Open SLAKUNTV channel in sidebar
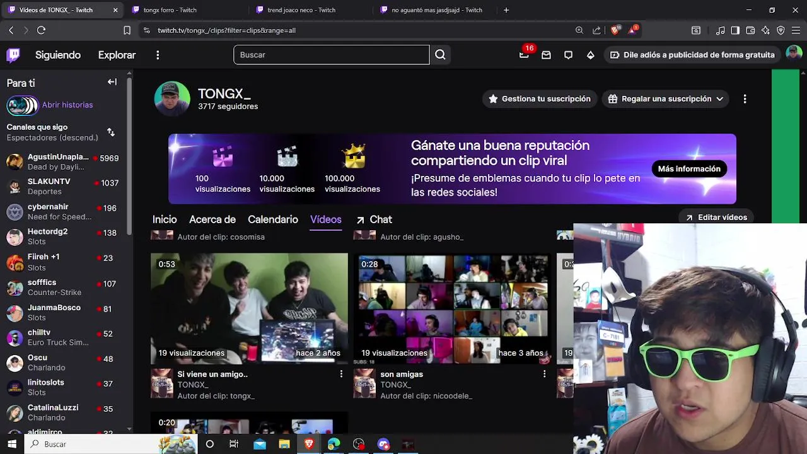The image size is (807, 454). click(63, 187)
